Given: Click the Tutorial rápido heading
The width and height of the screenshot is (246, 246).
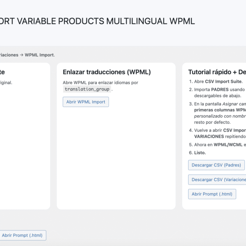Looking at the screenshot, I should coord(217,72).
